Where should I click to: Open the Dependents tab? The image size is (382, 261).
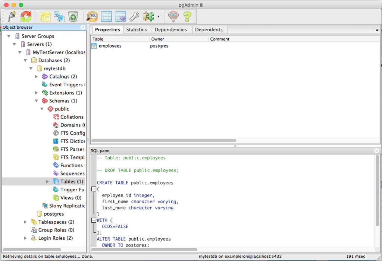pyautogui.click(x=209, y=30)
